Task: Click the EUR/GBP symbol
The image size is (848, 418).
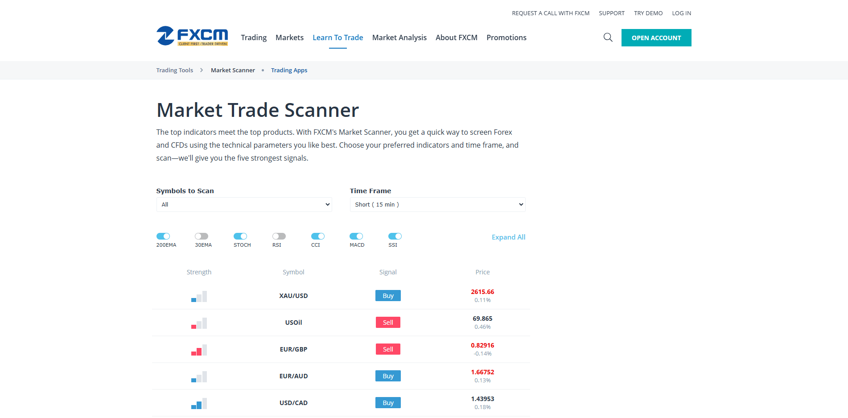Action: click(293, 349)
